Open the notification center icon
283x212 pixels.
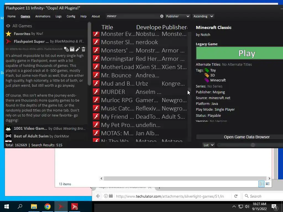click(x=274, y=207)
